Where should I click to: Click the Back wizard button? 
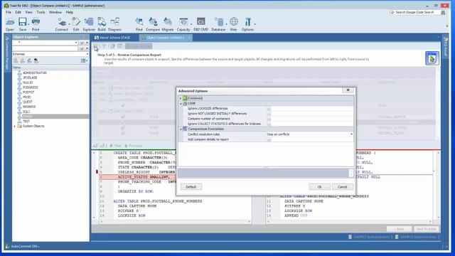click(x=400, y=229)
